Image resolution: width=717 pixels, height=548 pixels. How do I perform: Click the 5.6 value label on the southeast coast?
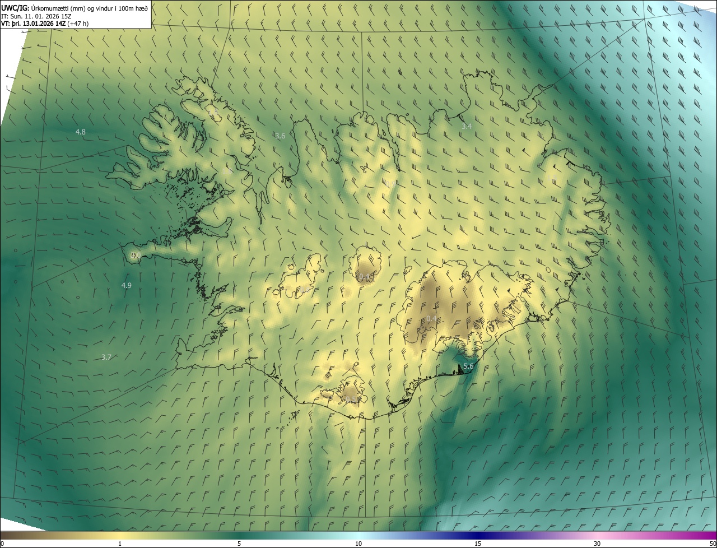coord(469,366)
